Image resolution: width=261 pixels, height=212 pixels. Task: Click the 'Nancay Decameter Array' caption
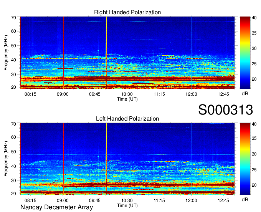[x=56, y=207]
